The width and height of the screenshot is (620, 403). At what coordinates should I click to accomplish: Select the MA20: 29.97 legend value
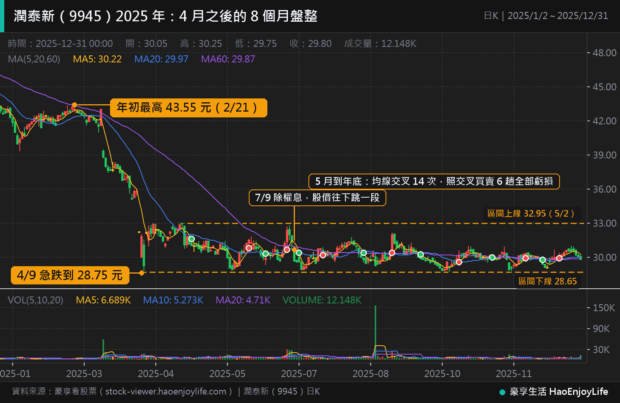[161, 59]
